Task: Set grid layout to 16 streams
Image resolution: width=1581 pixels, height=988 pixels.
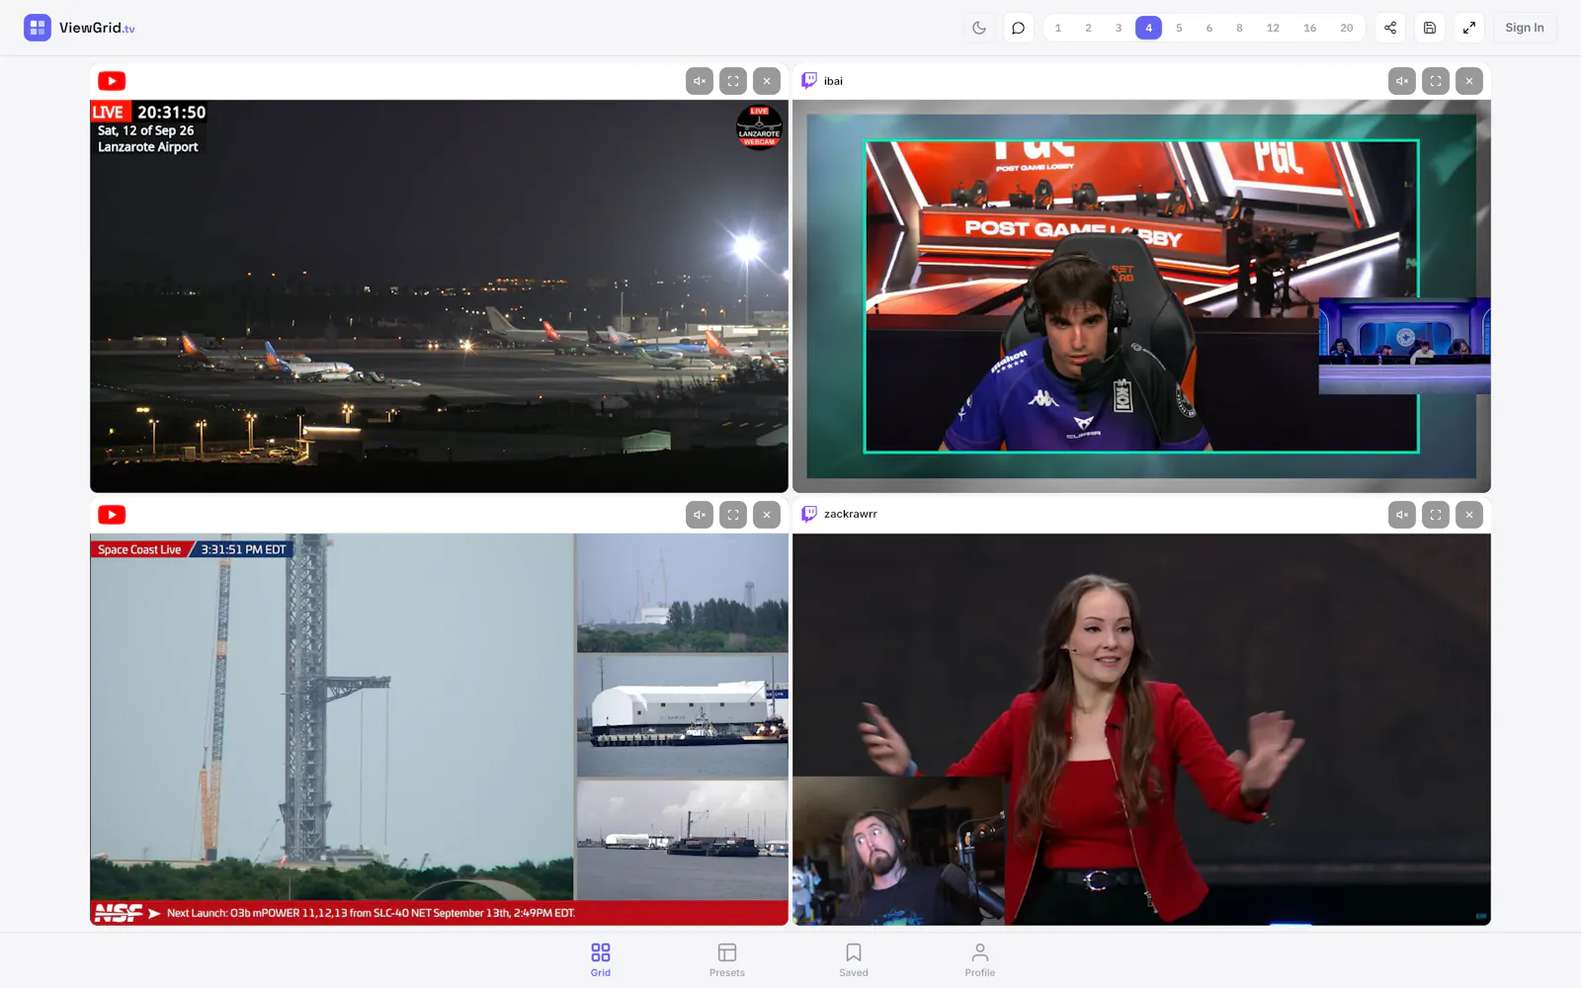Action: click(1309, 28)
